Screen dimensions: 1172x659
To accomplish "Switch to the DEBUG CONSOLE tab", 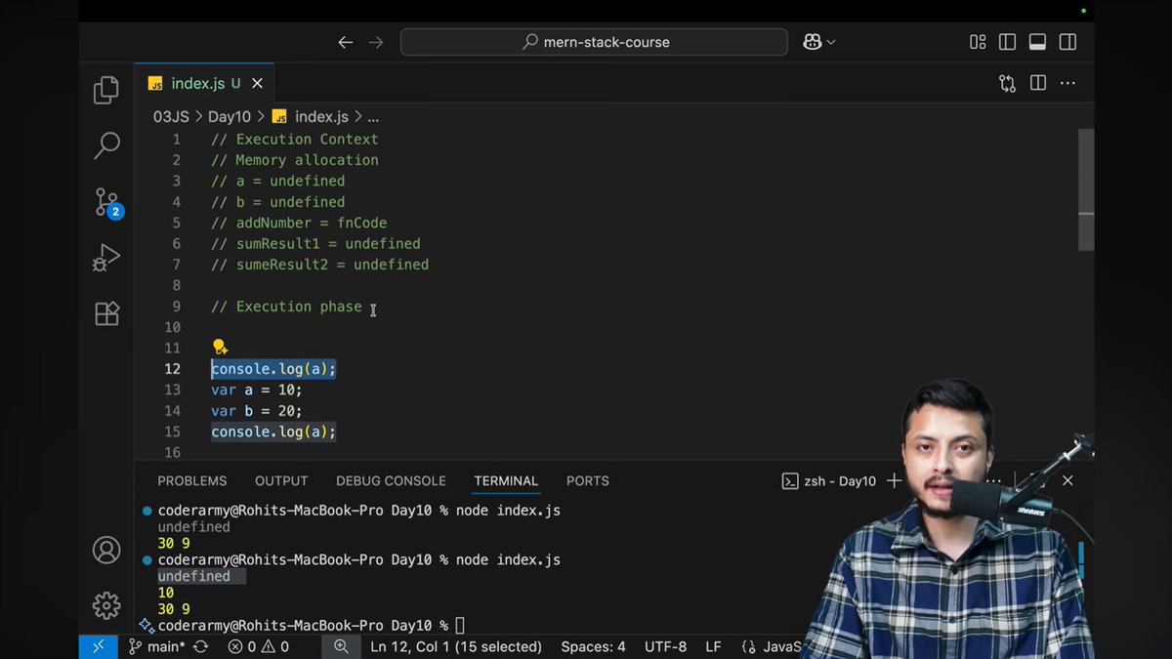I will (391, 481).
